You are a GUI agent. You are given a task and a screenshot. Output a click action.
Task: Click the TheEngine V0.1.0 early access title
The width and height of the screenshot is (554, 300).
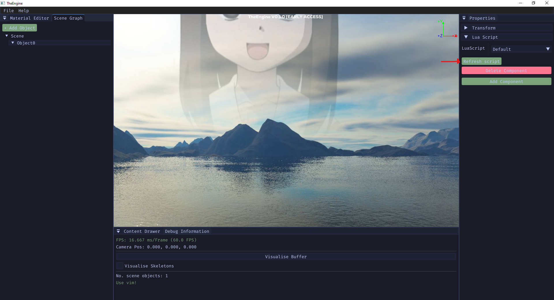pos(285,17)
